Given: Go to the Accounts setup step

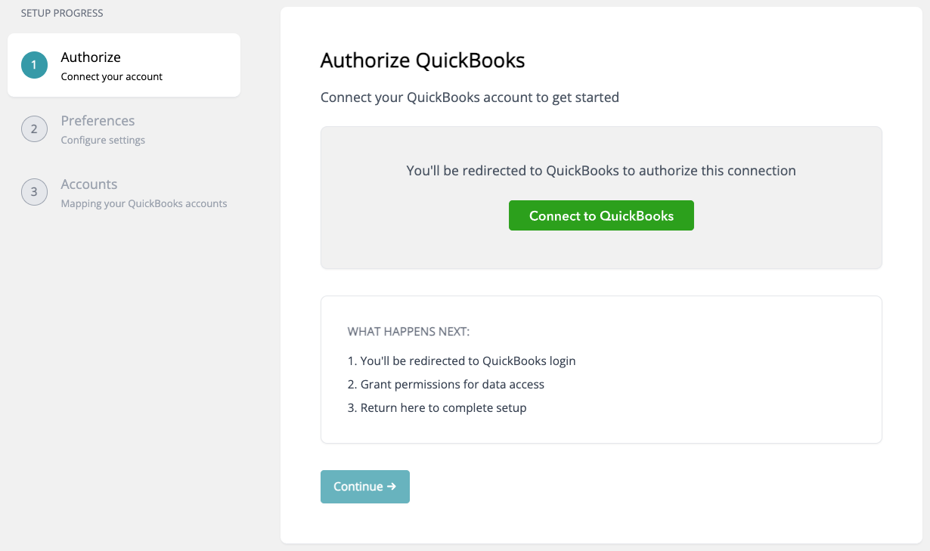Looking at the screenshot, I should click(124, 192).
